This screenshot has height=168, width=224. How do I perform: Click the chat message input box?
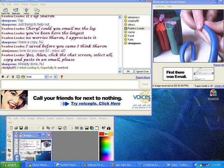click(x=70, y=84)
